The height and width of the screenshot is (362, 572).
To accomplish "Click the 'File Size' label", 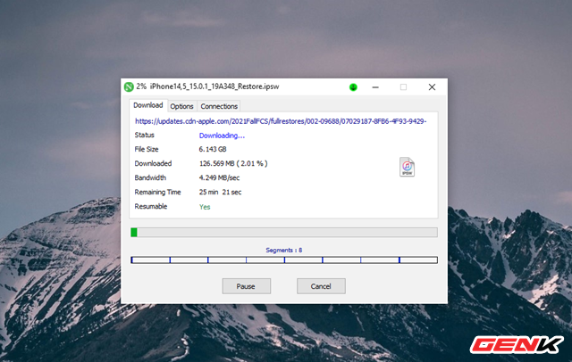I will (x=147, y=149).
